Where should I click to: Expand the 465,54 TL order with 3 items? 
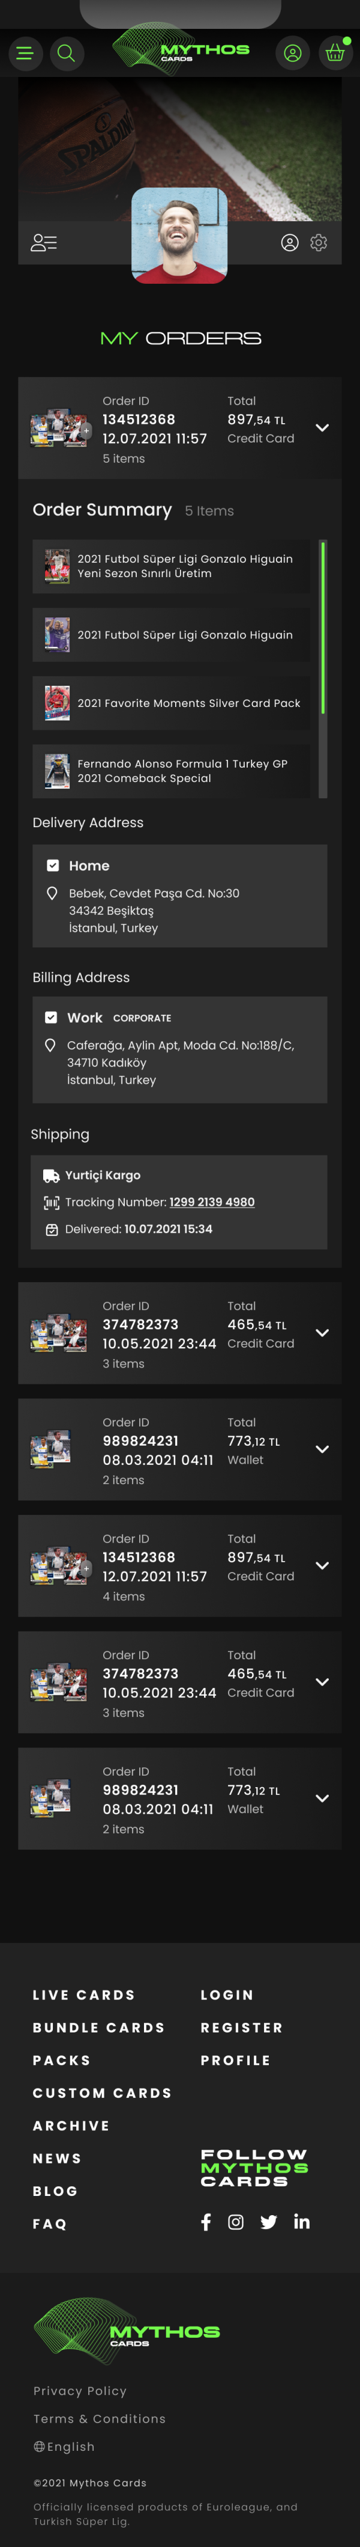coord(322,1333)
